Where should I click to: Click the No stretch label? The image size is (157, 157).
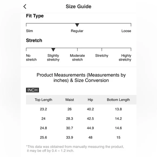click(x=31, y=58)
